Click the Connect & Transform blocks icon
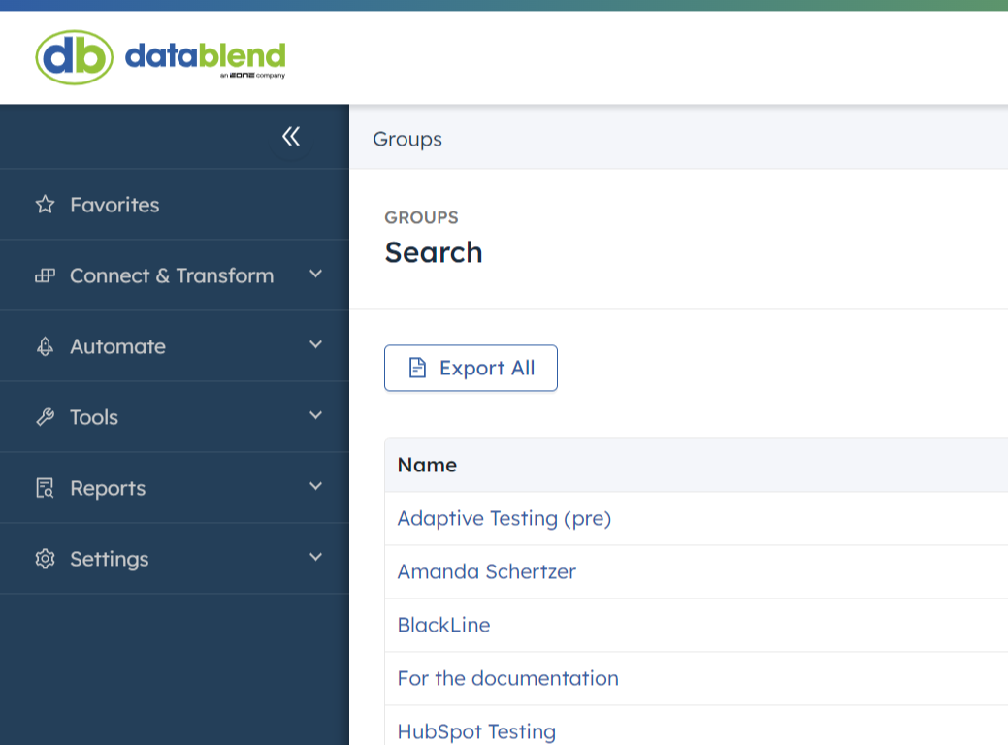Viewport: 1008px width, 745px height. point(45,275)
